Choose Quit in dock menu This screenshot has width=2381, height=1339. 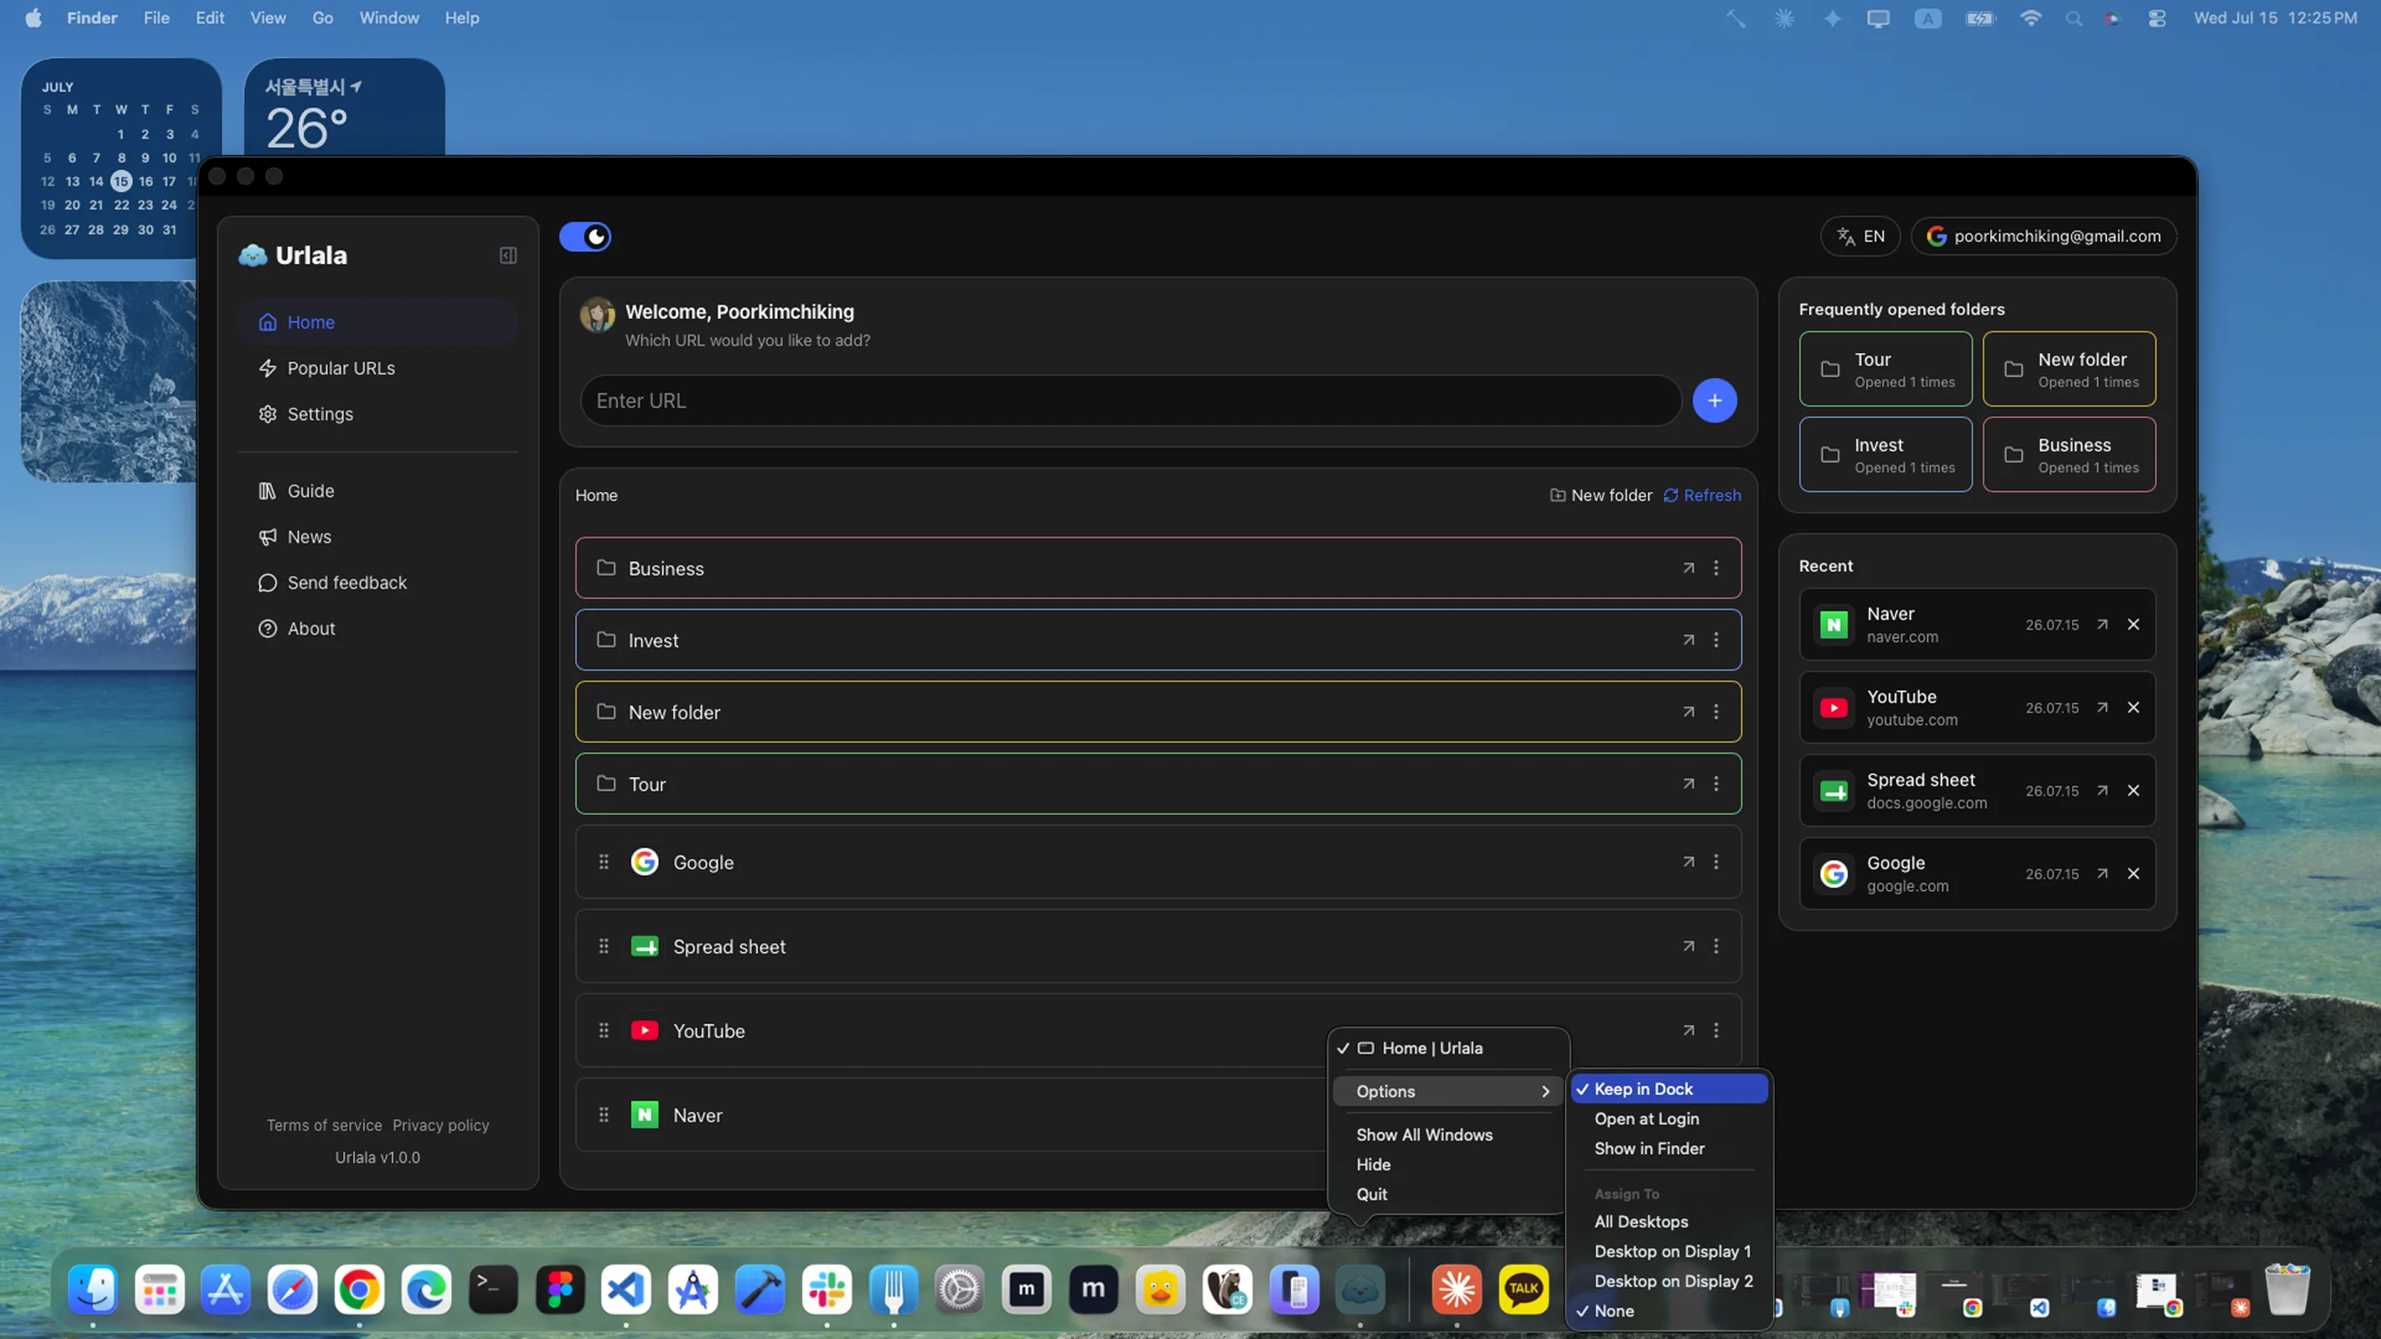[x=1448, y=1194]
